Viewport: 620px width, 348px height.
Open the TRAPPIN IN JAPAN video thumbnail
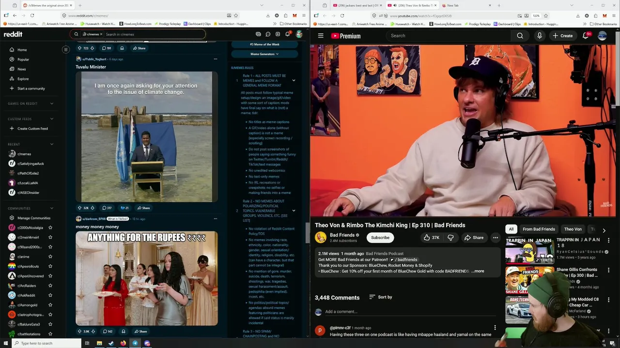(530, 250)
